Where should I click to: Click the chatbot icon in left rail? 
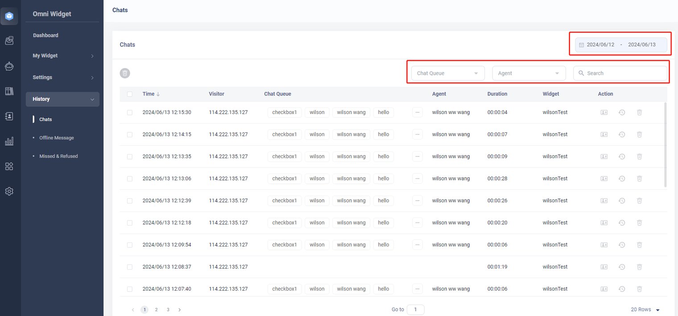point(9,66)
